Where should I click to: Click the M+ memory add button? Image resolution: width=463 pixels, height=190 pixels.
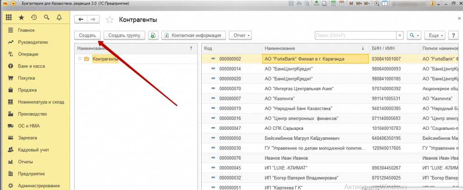point(359,4)
